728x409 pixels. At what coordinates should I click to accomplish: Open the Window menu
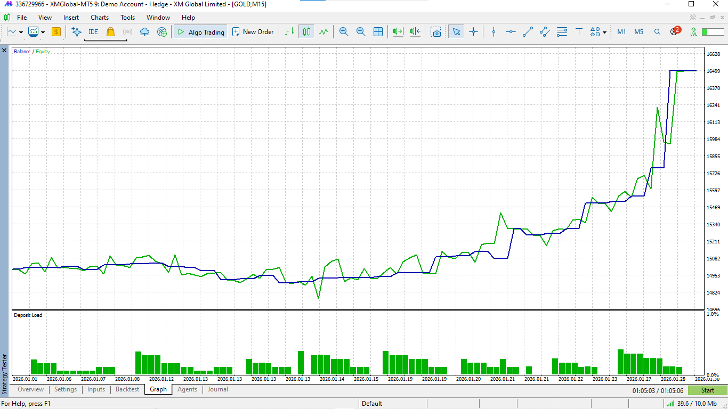pyautogui.click(x=158, y=18)
